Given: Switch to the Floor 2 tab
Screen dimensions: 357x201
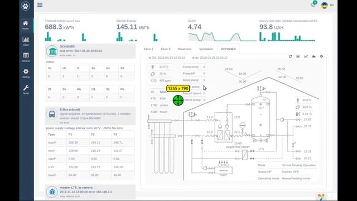Looking at the screenshot, I should [x=166, y=49].
